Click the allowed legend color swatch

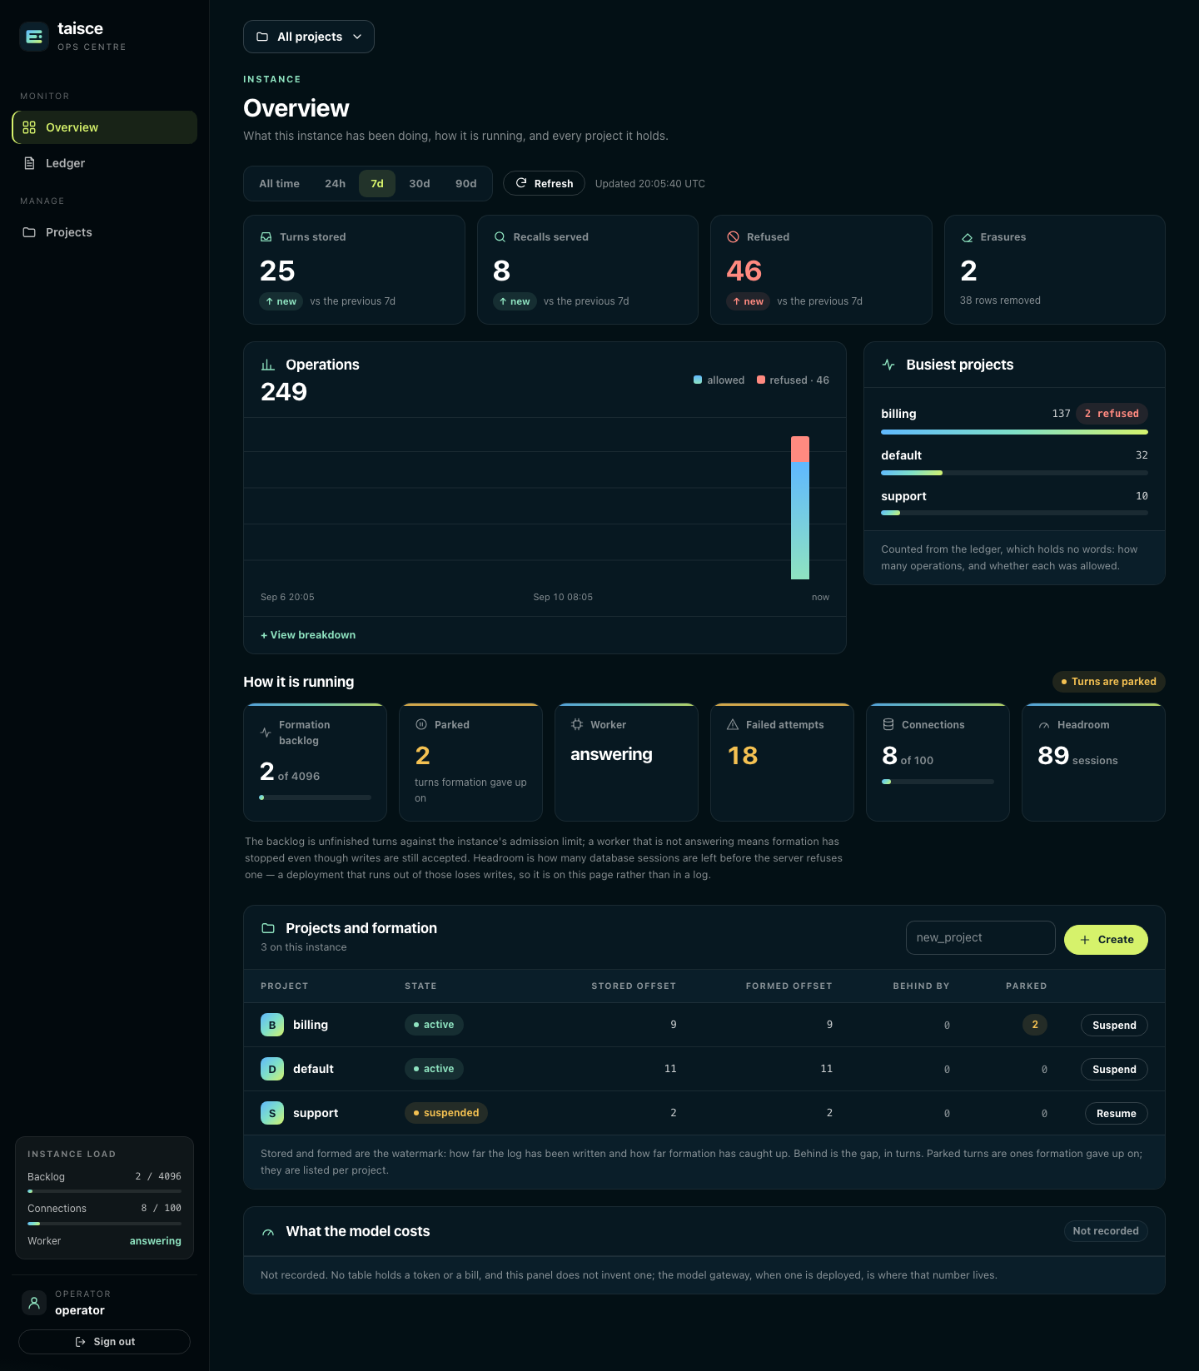[698, 380]
